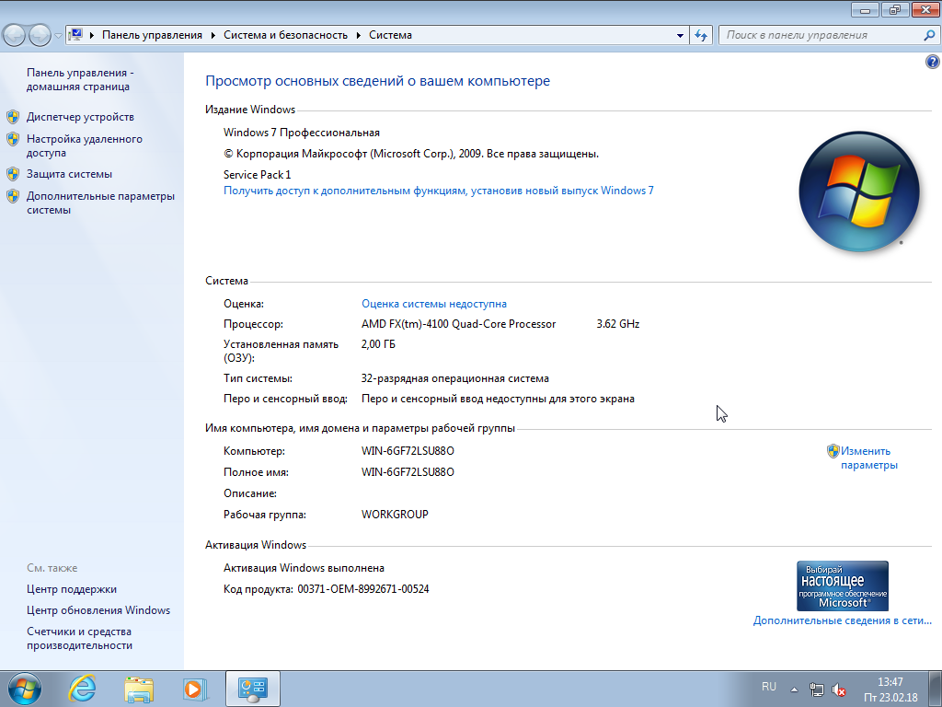Select Система breadcrumb
This screenshot has width=942, height=707.
(390, 35)
